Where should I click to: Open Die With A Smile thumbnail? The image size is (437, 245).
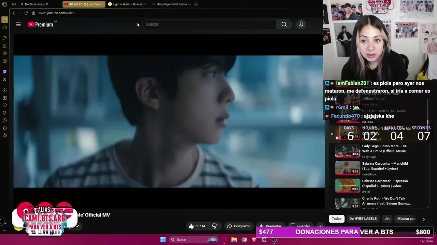pos(348,151)
